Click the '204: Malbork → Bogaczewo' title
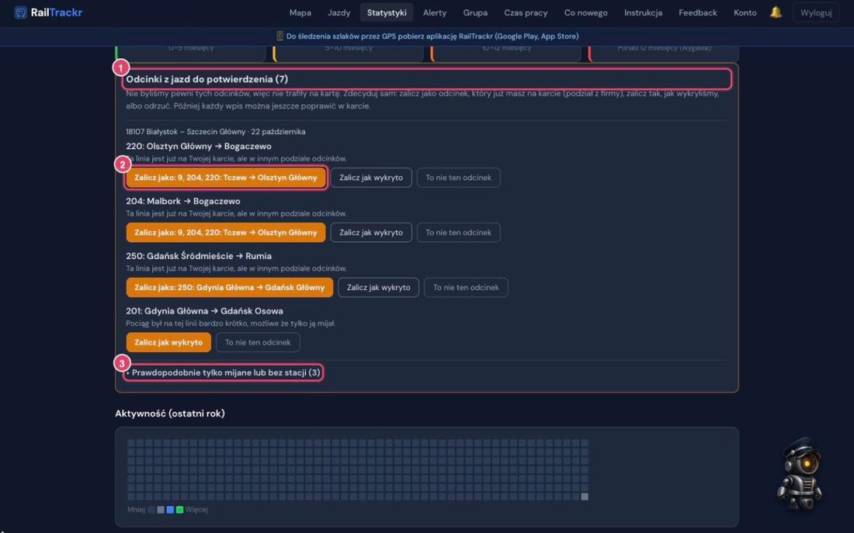Screen dimensions: 854x533 [x=183, y=201]
